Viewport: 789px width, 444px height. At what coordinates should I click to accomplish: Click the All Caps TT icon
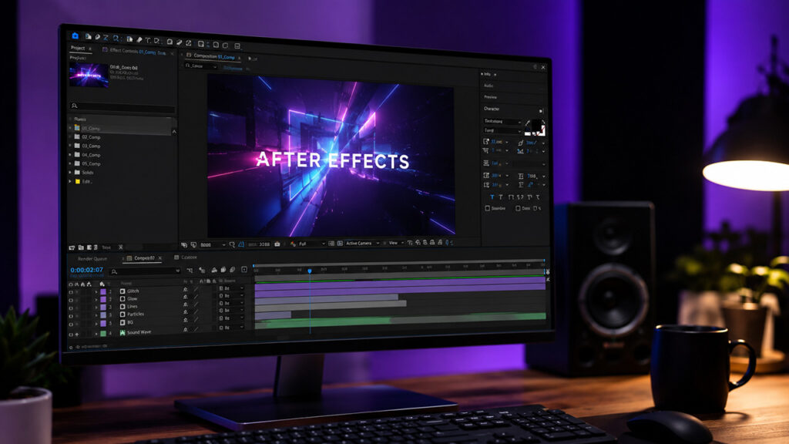[x=511, y=197]
